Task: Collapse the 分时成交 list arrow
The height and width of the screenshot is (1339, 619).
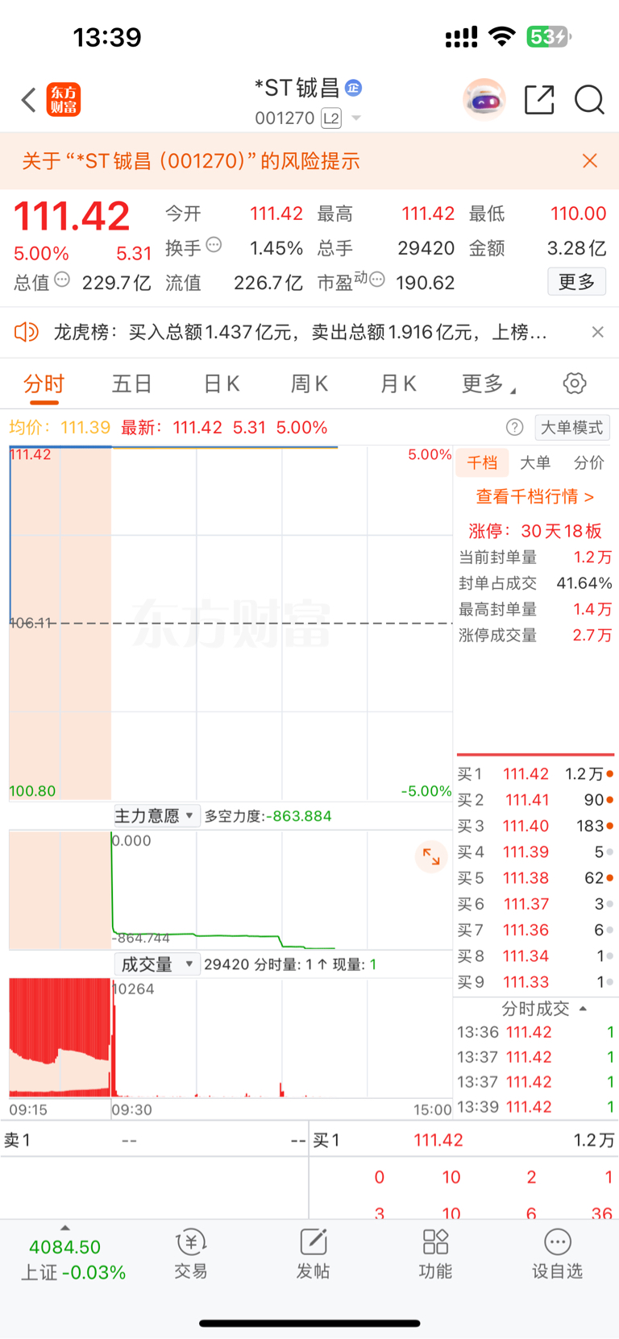Action: pos(583,1009)
